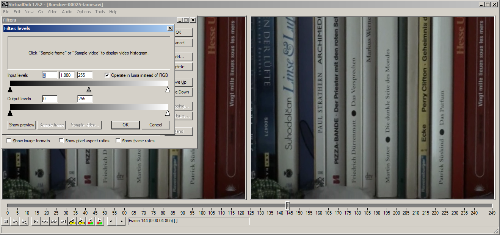This screenshot has height=235, width=500.
Task: Step back one frame
Action: coord(45,222)
